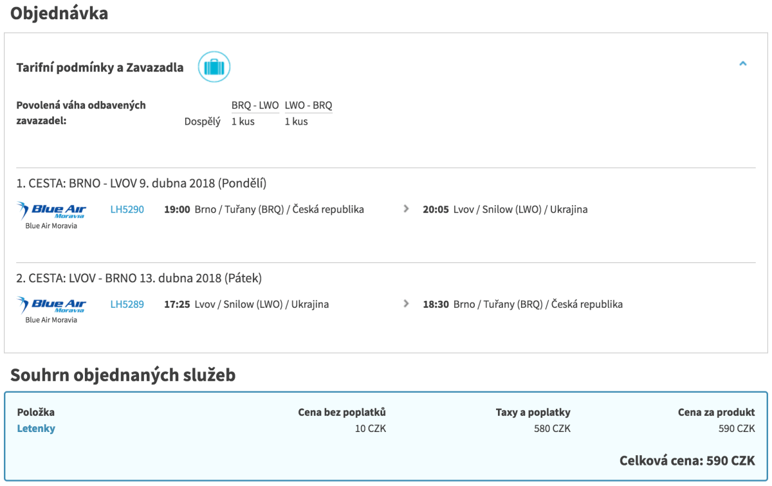
Task: Open the Letenky item link
Action: point(36,429)
